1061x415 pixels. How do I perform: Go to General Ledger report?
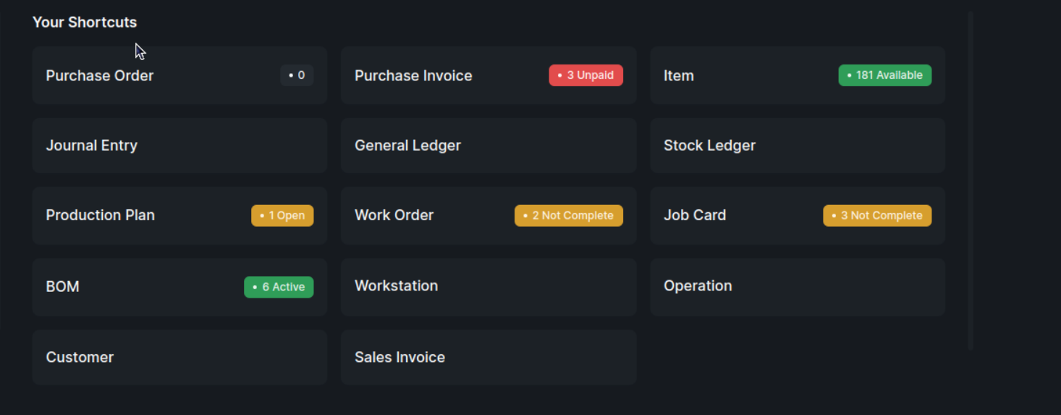(x=489, y=146)
